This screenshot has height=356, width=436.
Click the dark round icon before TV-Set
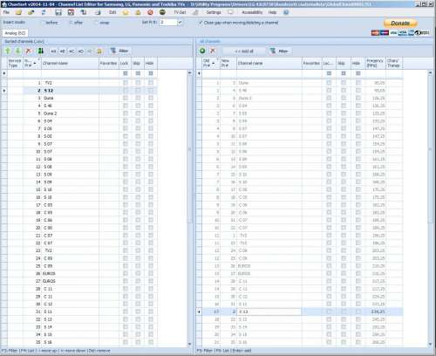click(x=162, y=12)
